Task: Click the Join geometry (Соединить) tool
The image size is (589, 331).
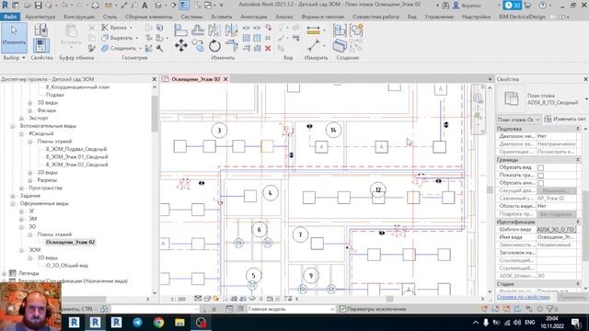Action: pos(121,48)
